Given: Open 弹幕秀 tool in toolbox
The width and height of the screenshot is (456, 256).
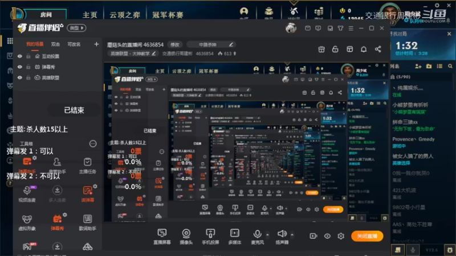Looking at the screenshot, I should (57, 222).
